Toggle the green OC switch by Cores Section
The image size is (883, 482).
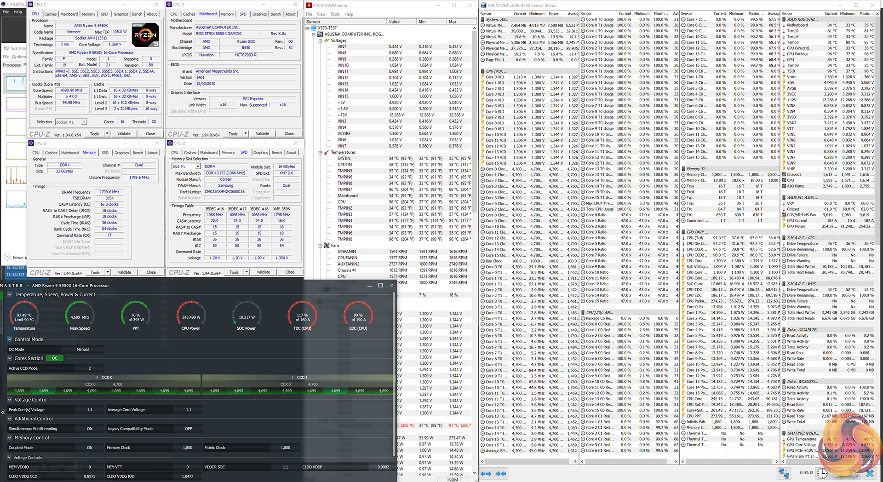coord(55,358)
